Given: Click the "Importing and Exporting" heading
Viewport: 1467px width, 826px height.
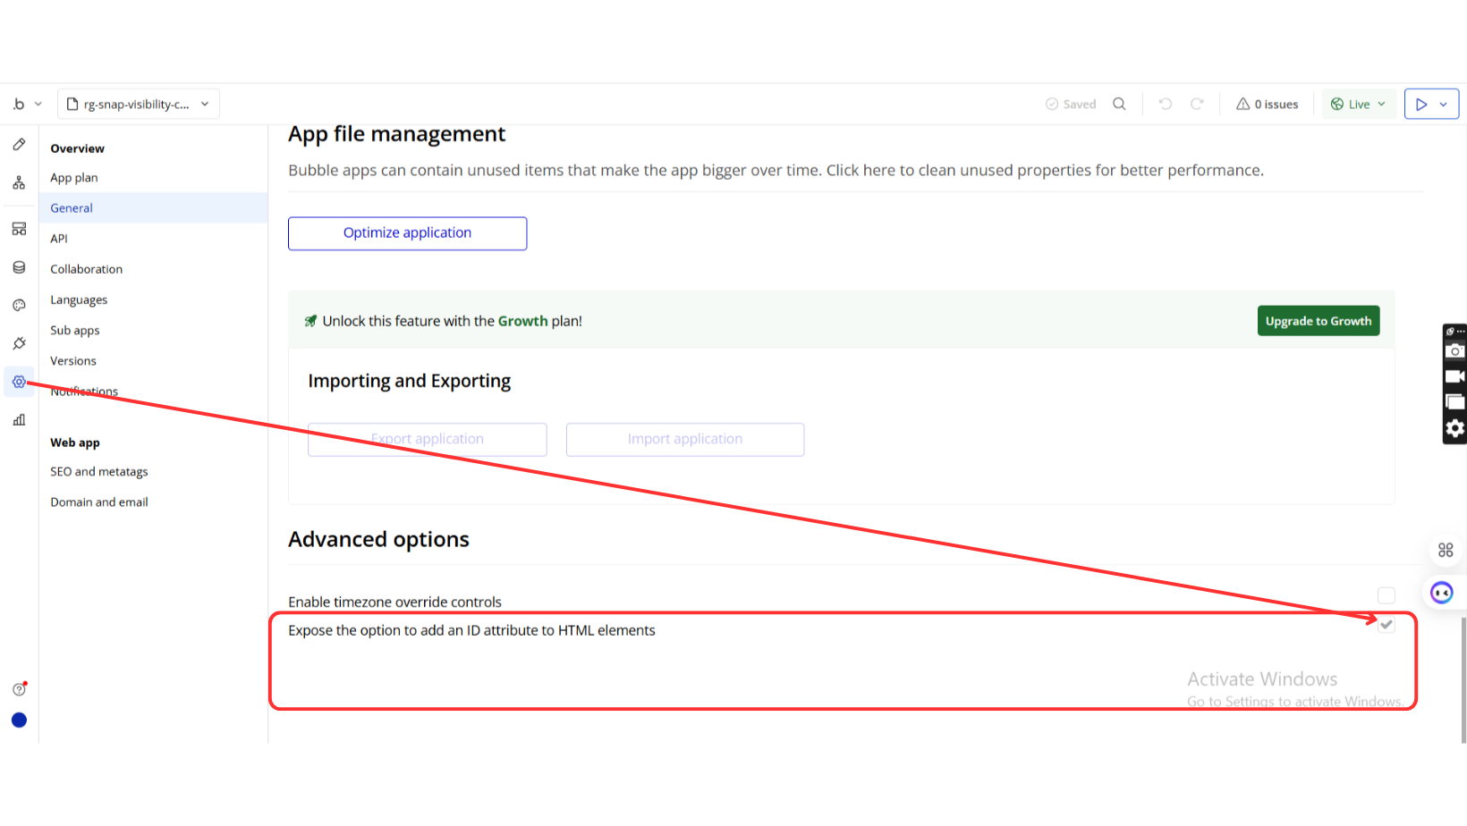Looking at the screenshot, I should [410, 381].
